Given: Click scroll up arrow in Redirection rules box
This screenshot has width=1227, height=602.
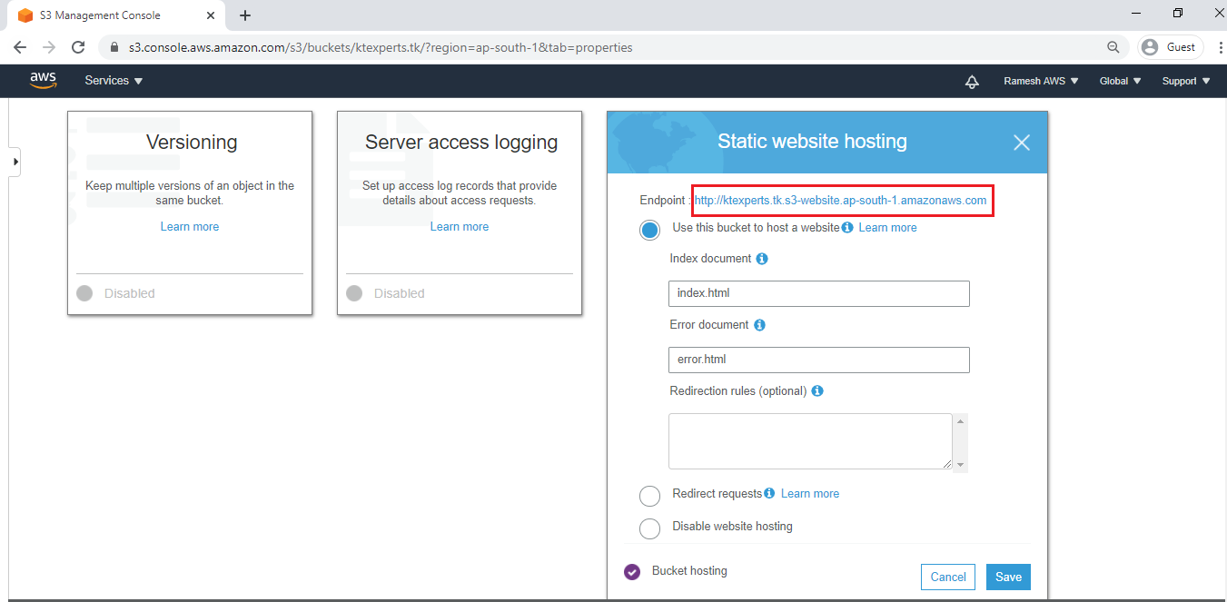Looking at the screenshot, I should [961, 420].
